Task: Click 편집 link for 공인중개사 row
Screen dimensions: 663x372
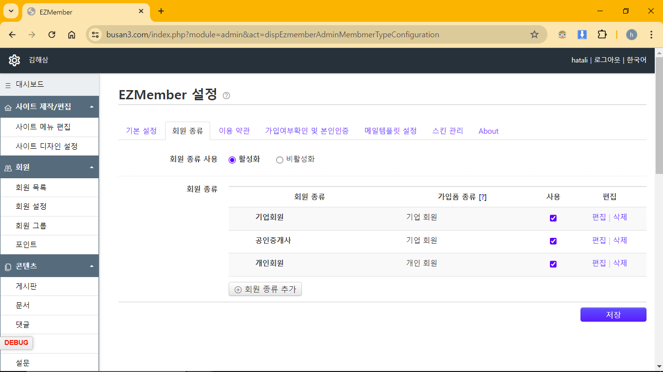Action: 599,240
